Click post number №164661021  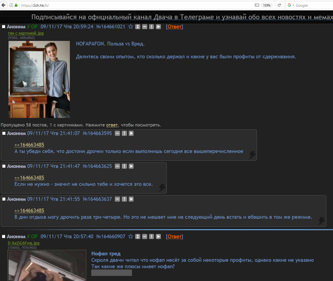pos(111,26)
